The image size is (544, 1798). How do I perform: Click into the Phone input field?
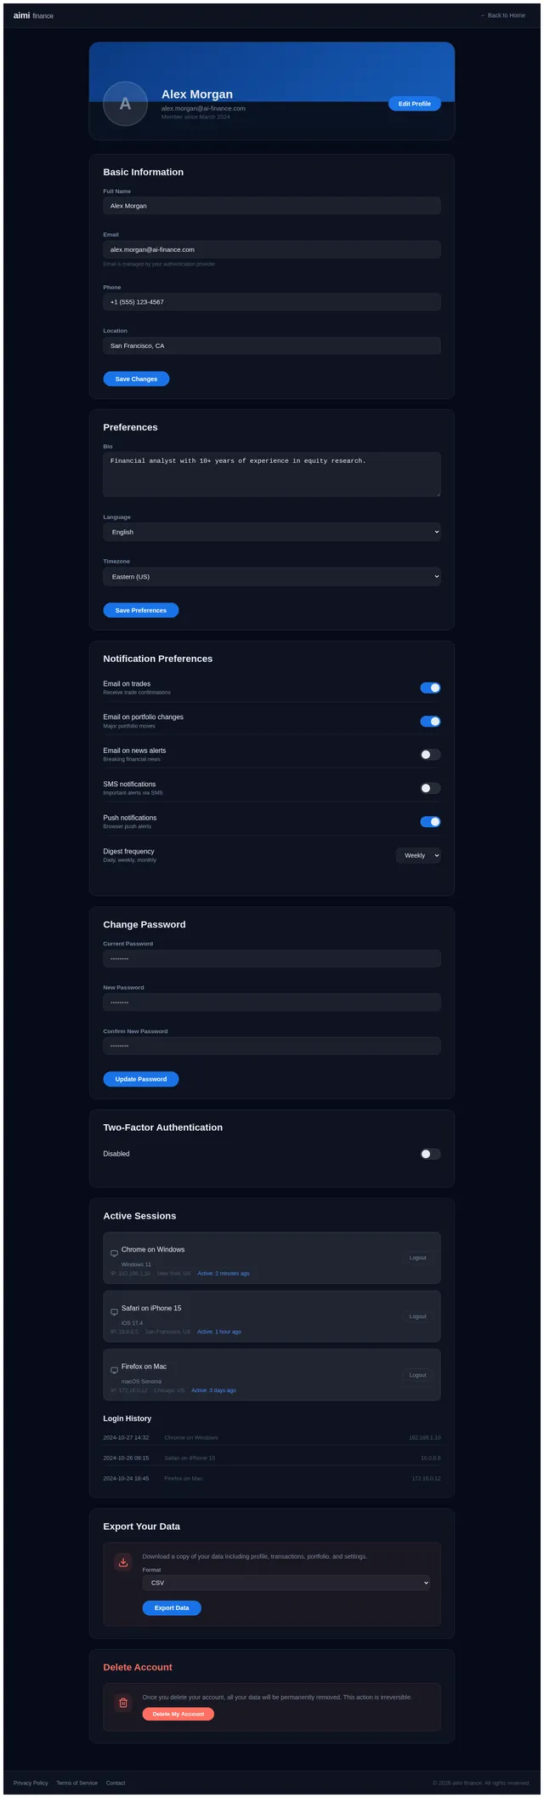coord(272,302)
